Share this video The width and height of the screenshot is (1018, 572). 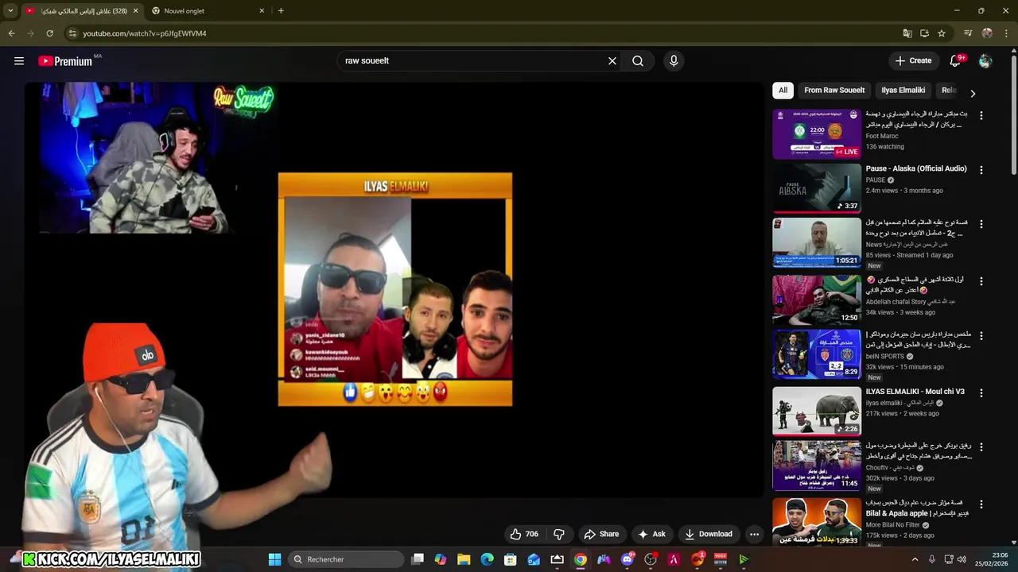pyautogui.click(x=600, y=534)
